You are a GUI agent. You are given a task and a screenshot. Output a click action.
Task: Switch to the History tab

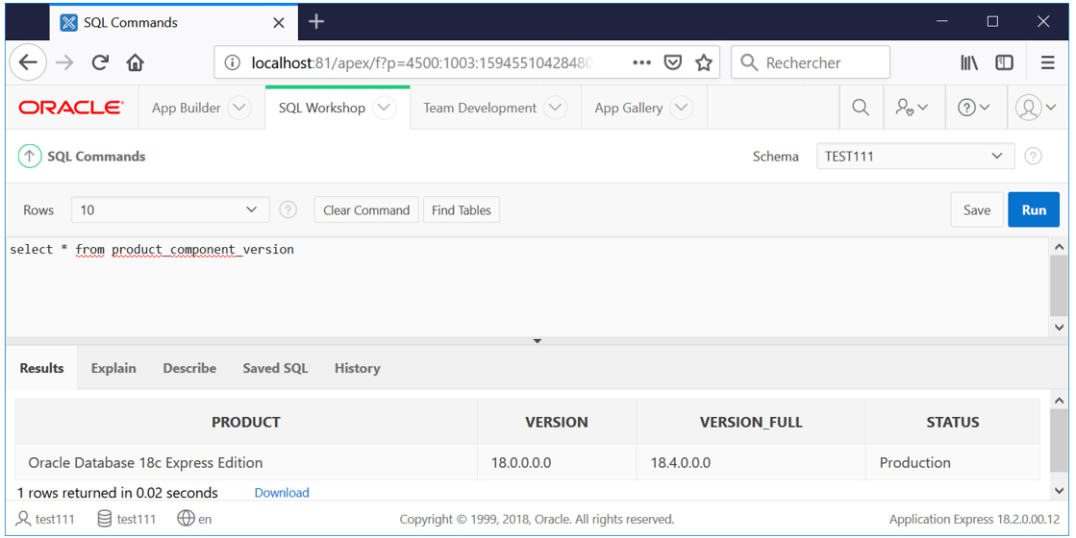[x=357, y=368]
